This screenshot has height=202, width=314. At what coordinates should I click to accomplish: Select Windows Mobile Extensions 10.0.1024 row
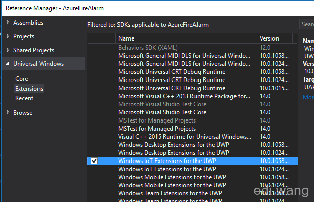(192, 185)
